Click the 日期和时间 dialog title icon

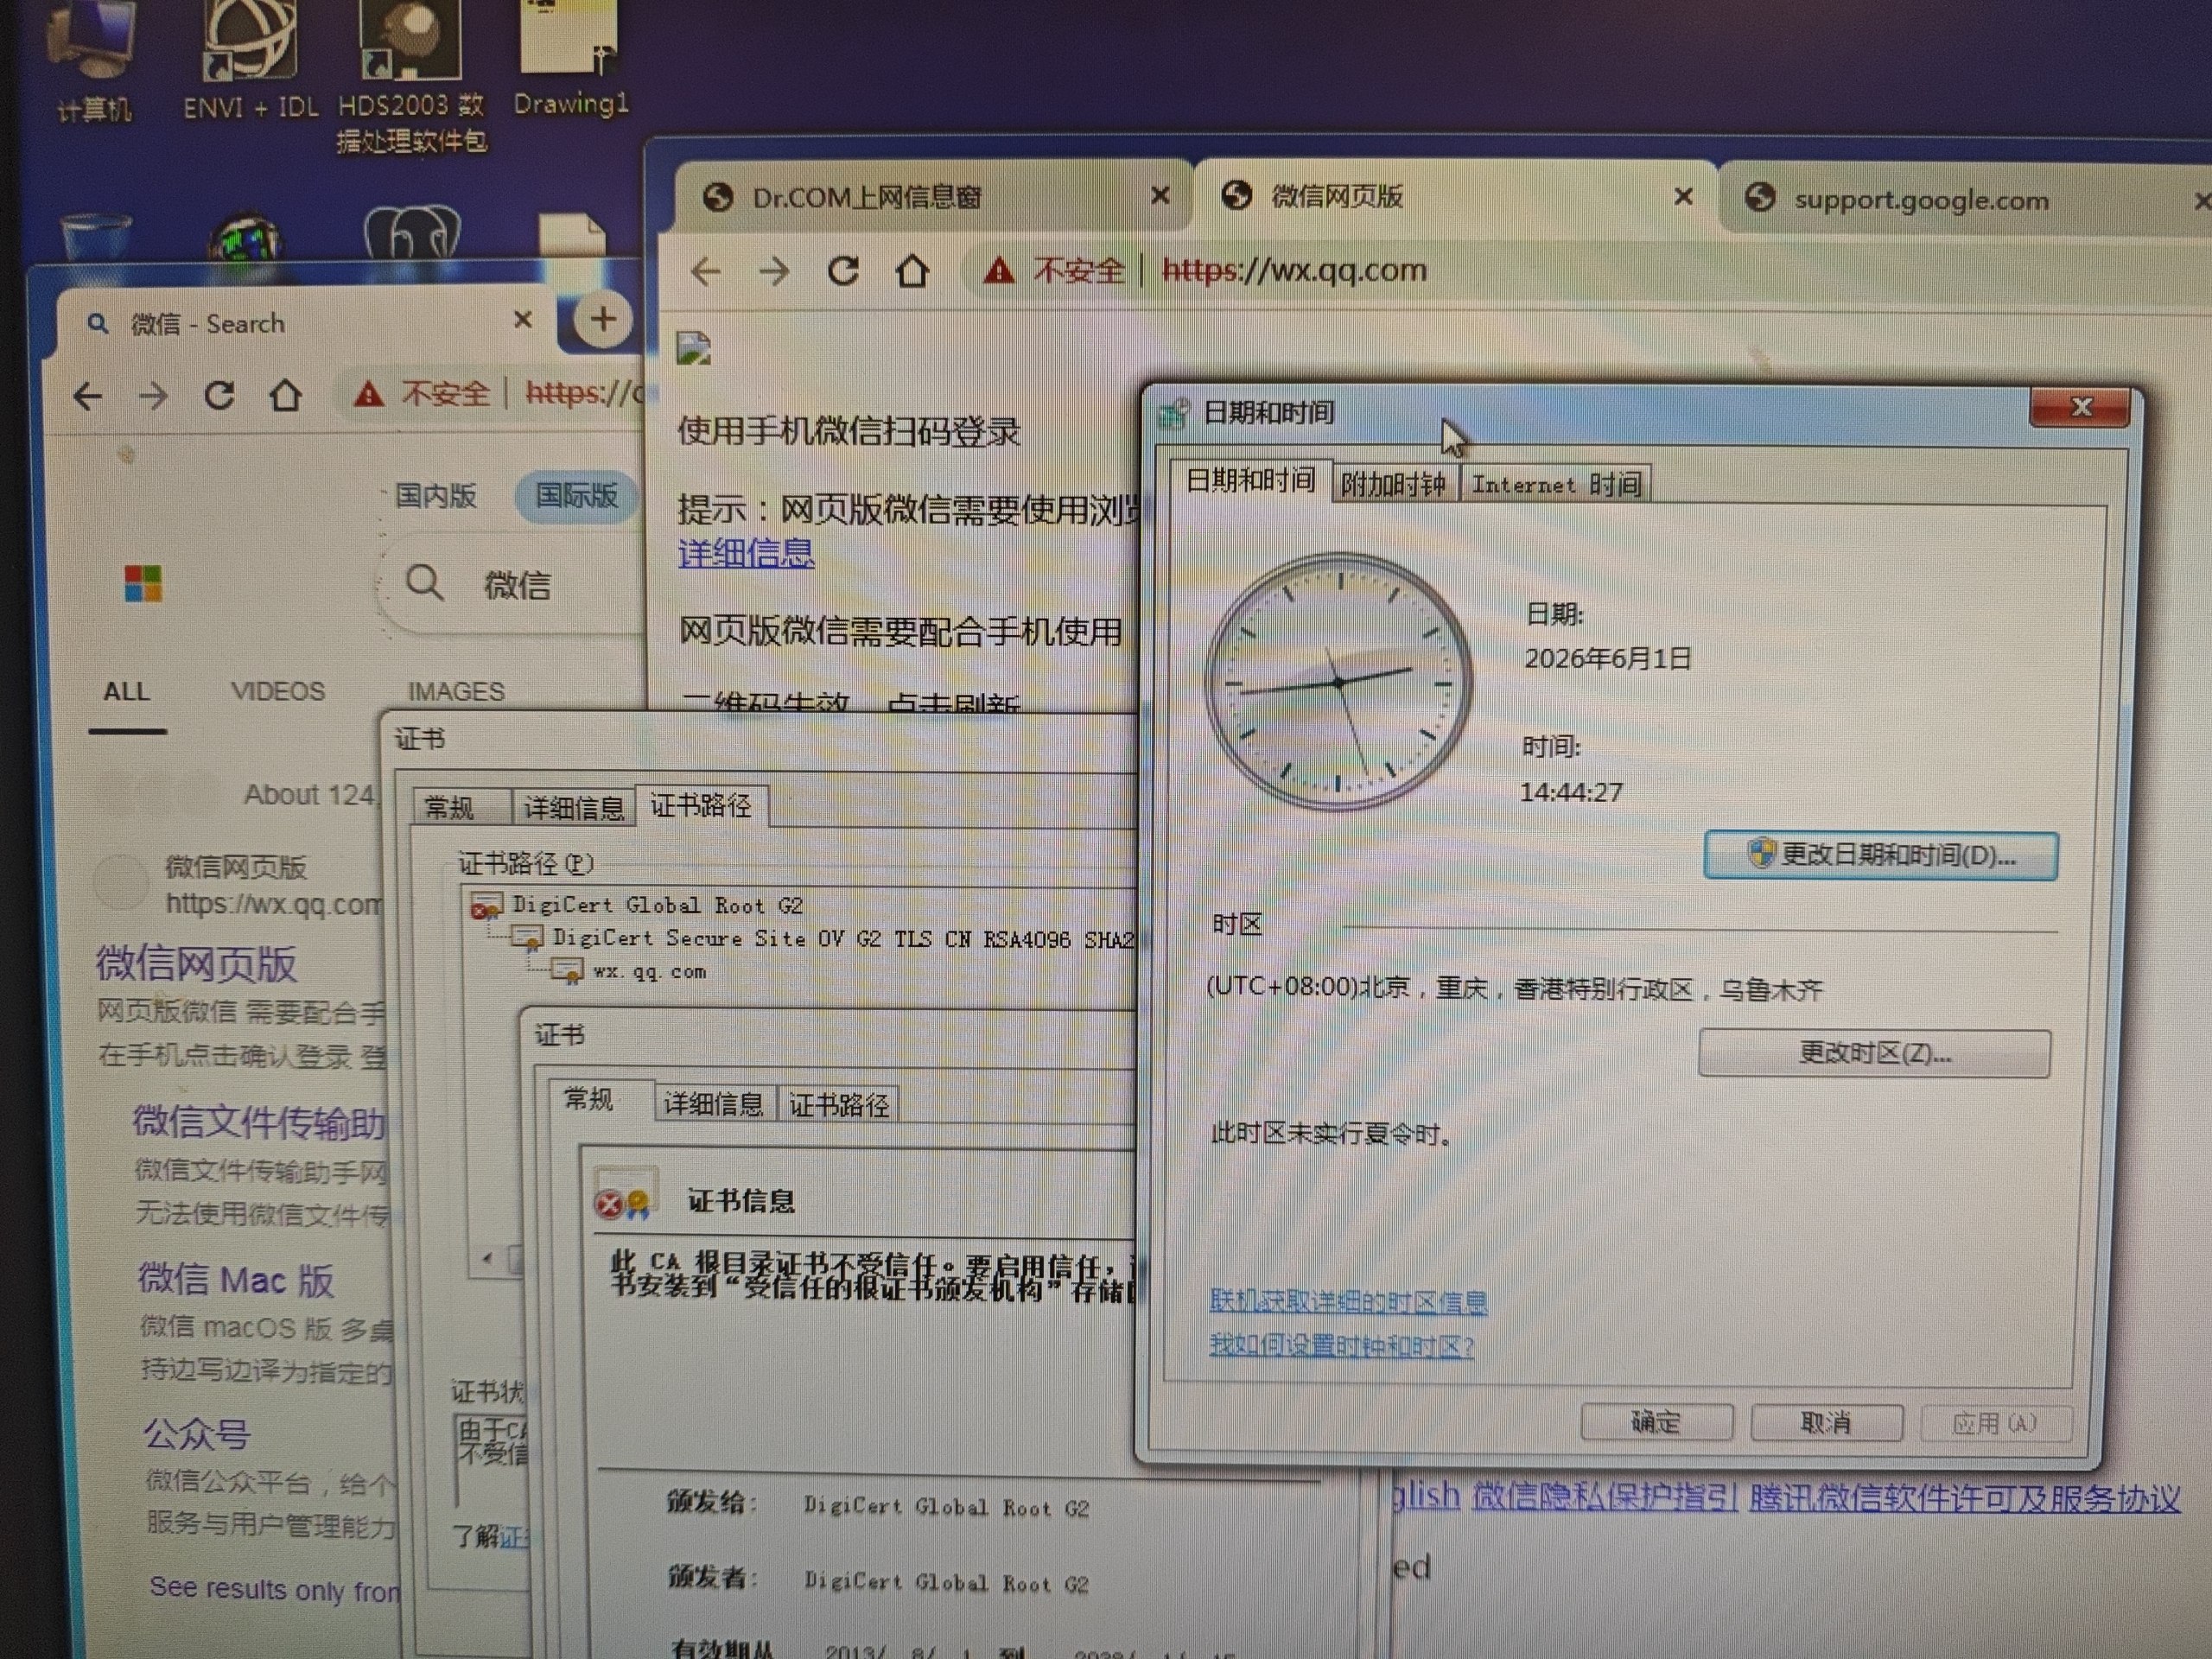1173,413
